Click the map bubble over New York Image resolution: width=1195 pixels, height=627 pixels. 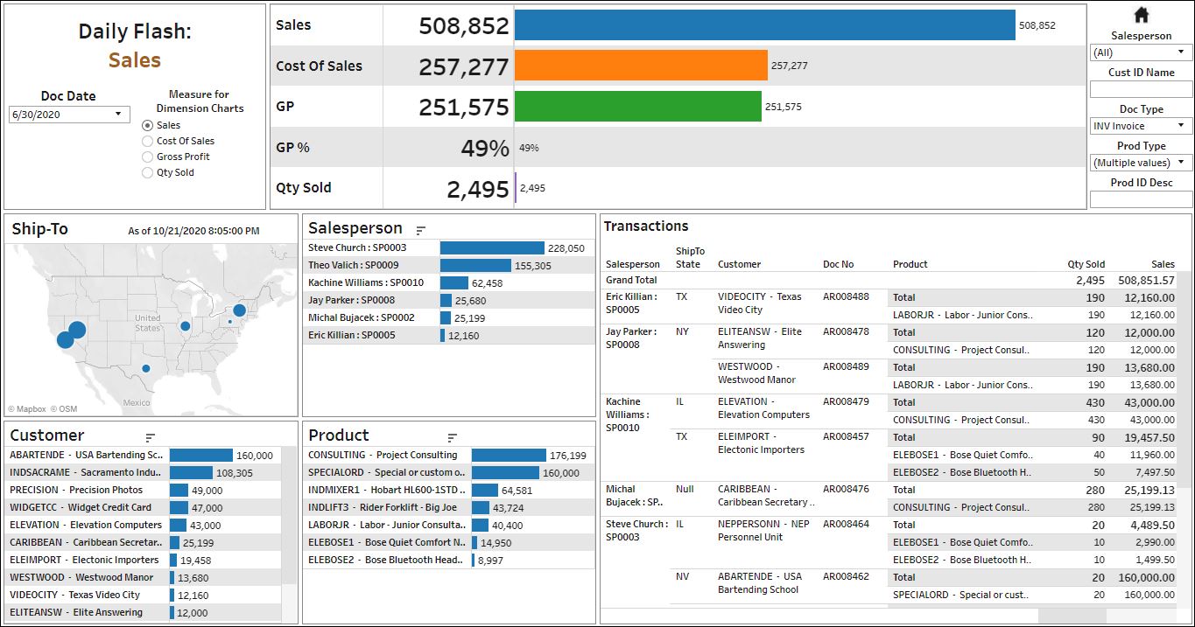(239, 310)
